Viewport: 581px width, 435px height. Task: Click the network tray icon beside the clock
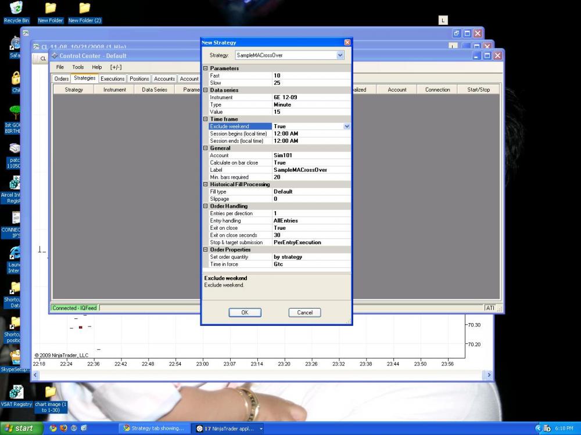pos(547,429)
